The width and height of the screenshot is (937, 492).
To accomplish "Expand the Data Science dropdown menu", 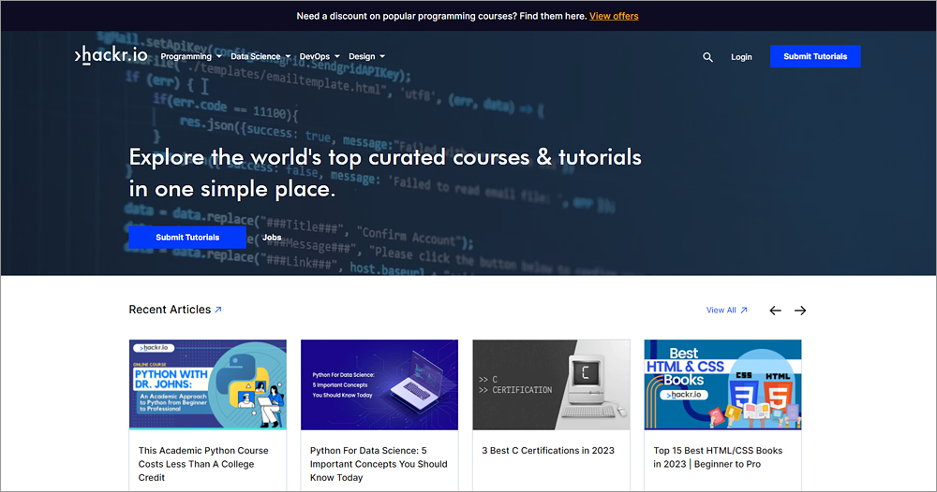I will 260,57.
